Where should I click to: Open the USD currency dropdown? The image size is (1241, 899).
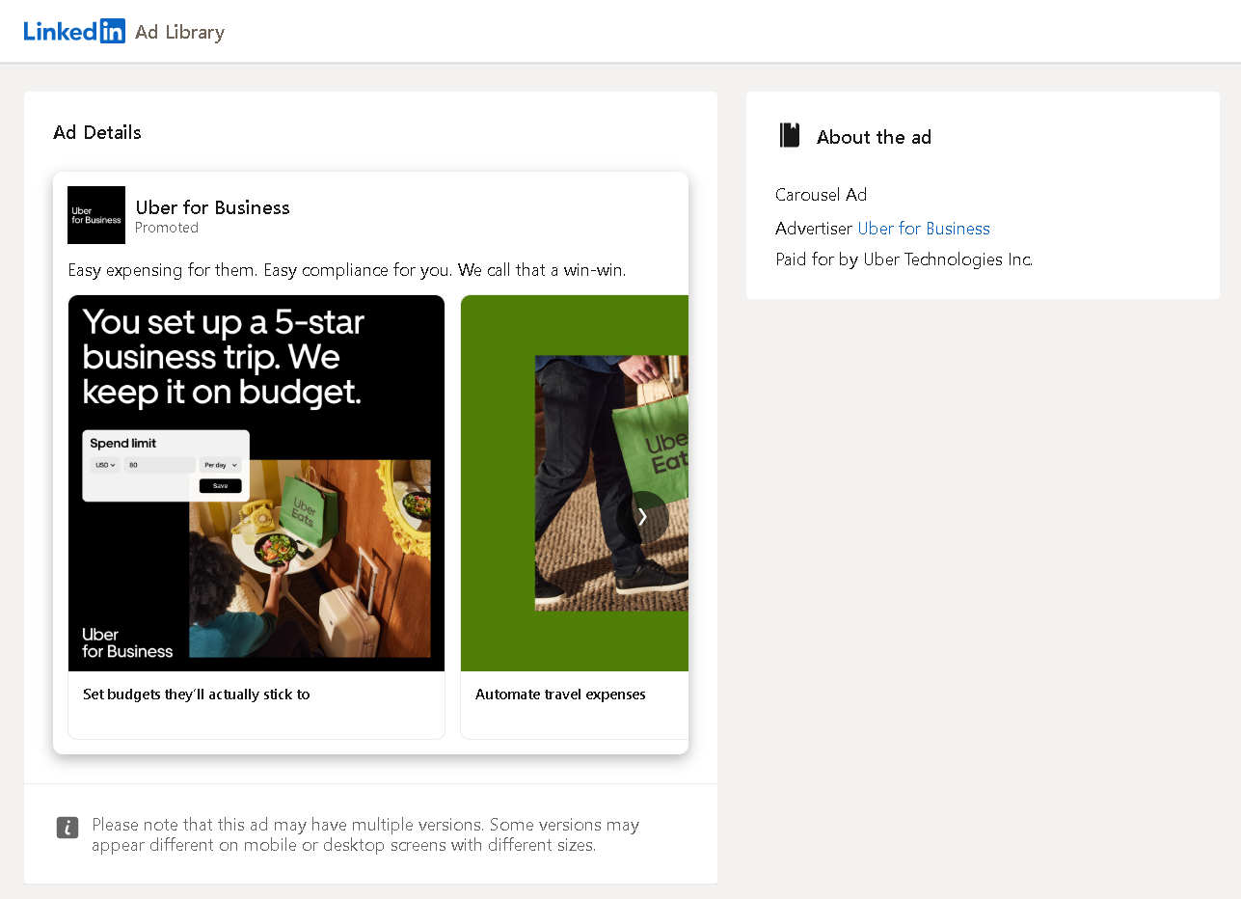tap(105, 465)
